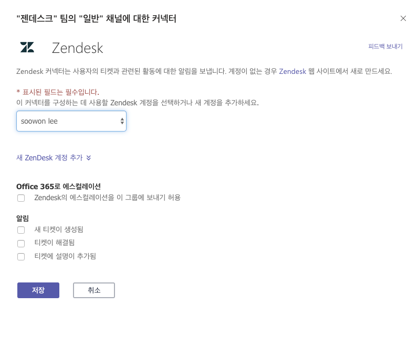
Task: Enable Zendesk escalation to this group checkbox
Action: (x=21, y=198)
